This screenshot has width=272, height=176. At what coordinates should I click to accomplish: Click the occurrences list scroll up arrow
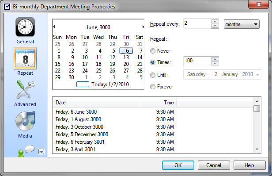pyautogui.click(x=257, y=101)
